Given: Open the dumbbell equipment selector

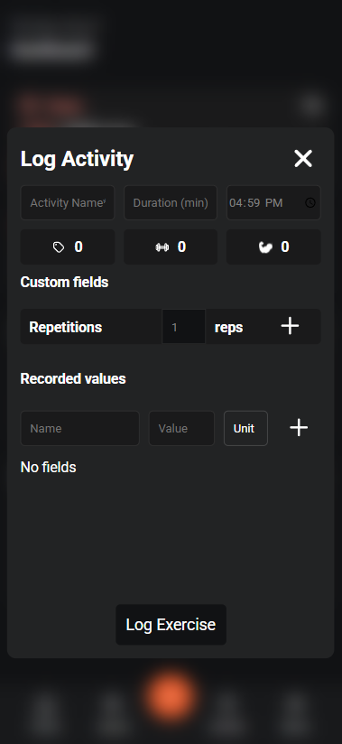Looking at the screenshot, I should click(x=171, y=246).
